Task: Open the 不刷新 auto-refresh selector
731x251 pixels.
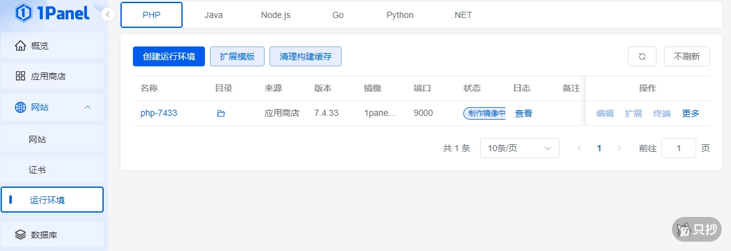Action: (687, 56)
